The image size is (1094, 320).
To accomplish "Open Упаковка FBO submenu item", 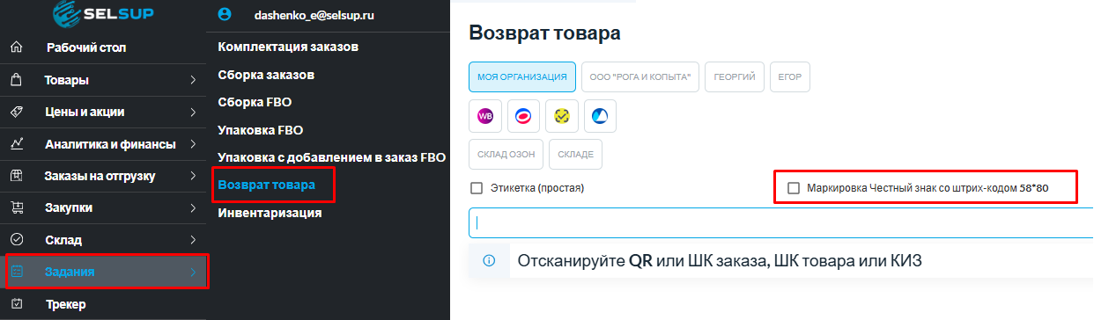I will (260, 130).
